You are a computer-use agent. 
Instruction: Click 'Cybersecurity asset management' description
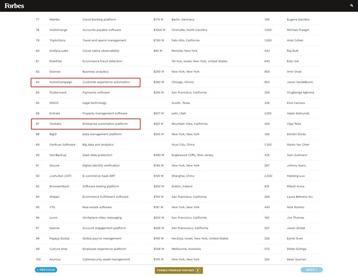coord(106,259)
